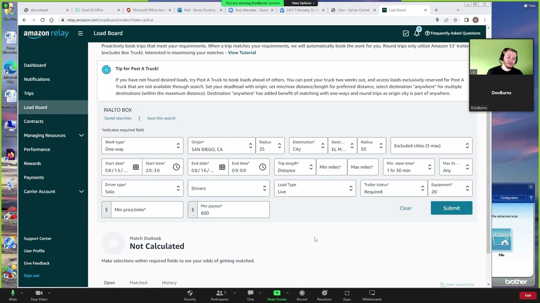Click End button in Zoom toolbar
540x303 pixels.
(x=528, y=295)
